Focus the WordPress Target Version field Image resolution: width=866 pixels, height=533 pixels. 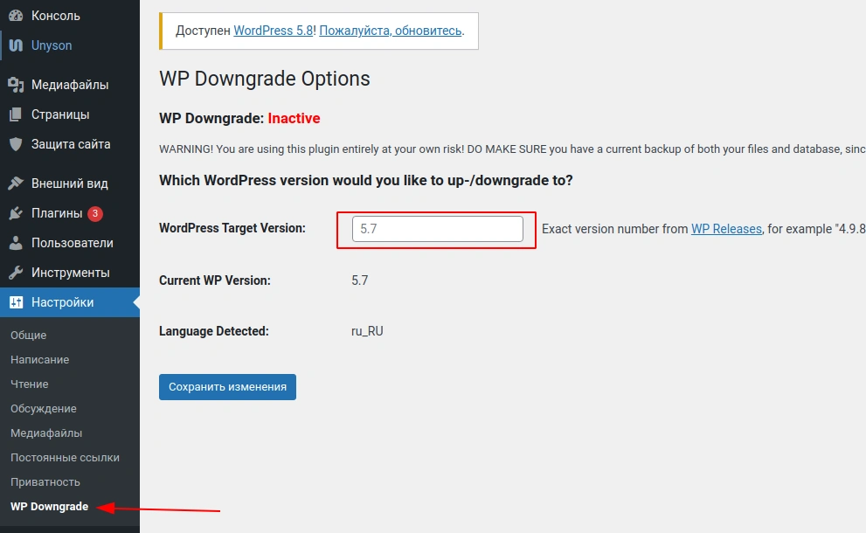[x=438, y=229]
